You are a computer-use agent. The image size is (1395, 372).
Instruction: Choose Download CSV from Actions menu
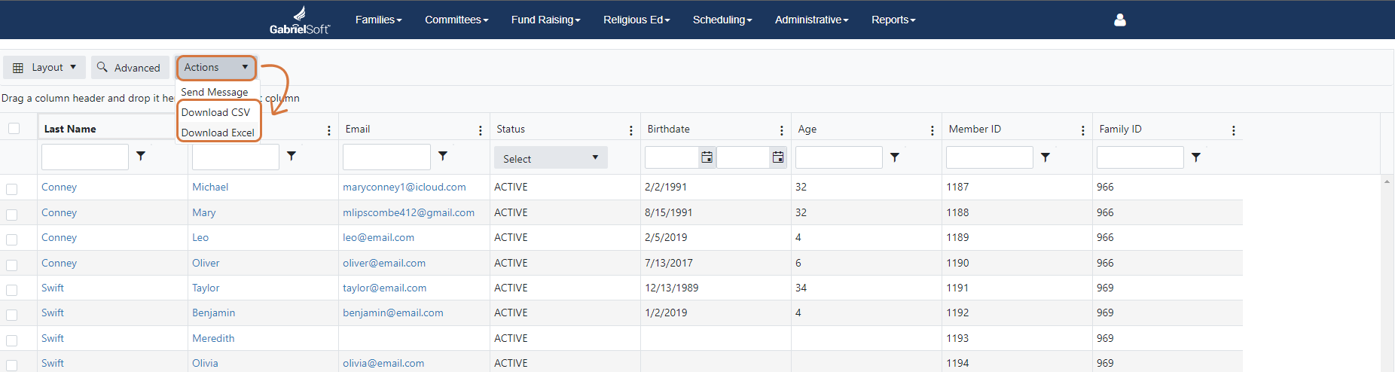click(216, 112)
